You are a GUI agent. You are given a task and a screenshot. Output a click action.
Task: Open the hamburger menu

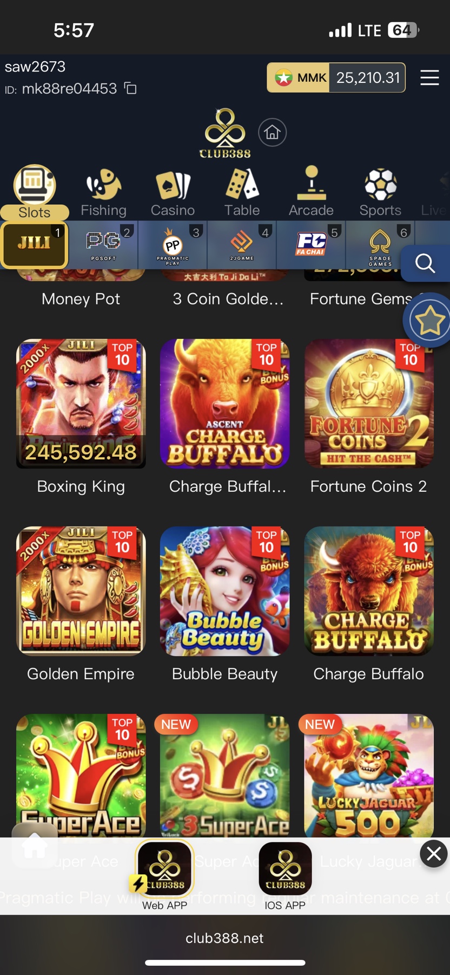(x=429, y=78)
